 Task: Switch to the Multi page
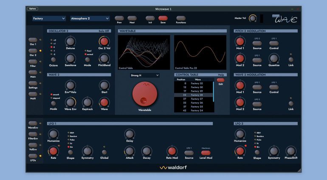[x=33, y=94]
